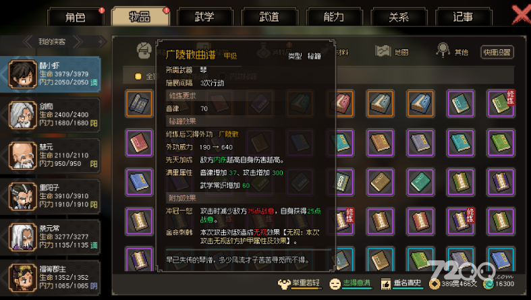531x300 pixels.
Task: Select the green book marked 修炼 in top row
Action: (501, 103)
